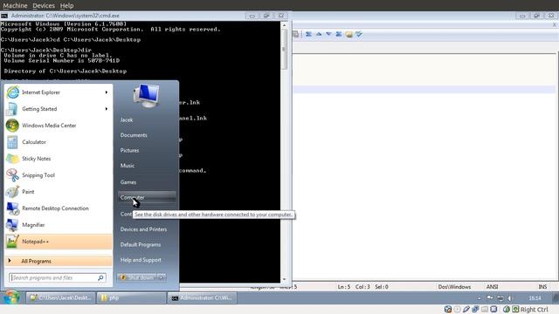Click the cmd window scrollbar down arrow
The height and width of the screenshot is (314, 559).
[x=284, y=279]
